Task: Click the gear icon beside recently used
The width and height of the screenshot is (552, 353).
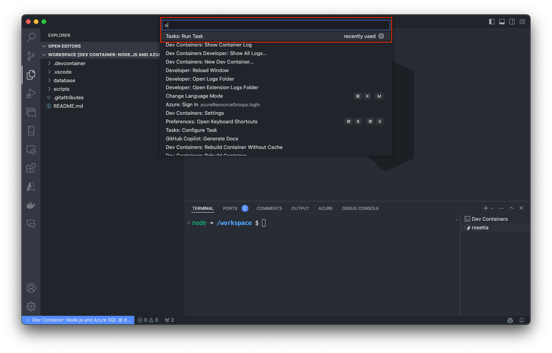Action: tap(381, 36)
